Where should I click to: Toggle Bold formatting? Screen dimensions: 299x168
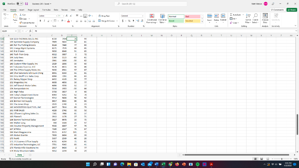pos(40,21)
